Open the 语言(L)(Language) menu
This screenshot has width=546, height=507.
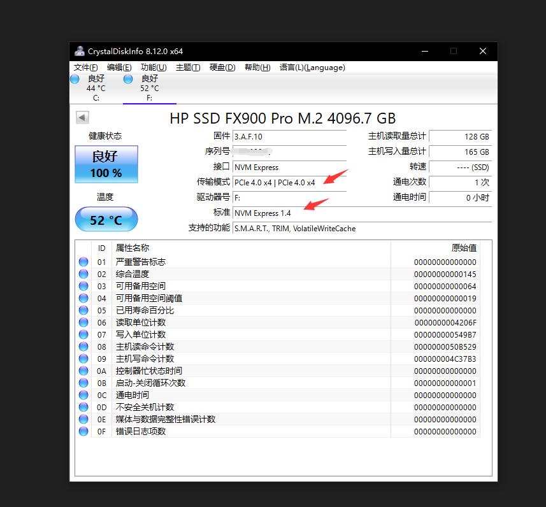(310, 68)
